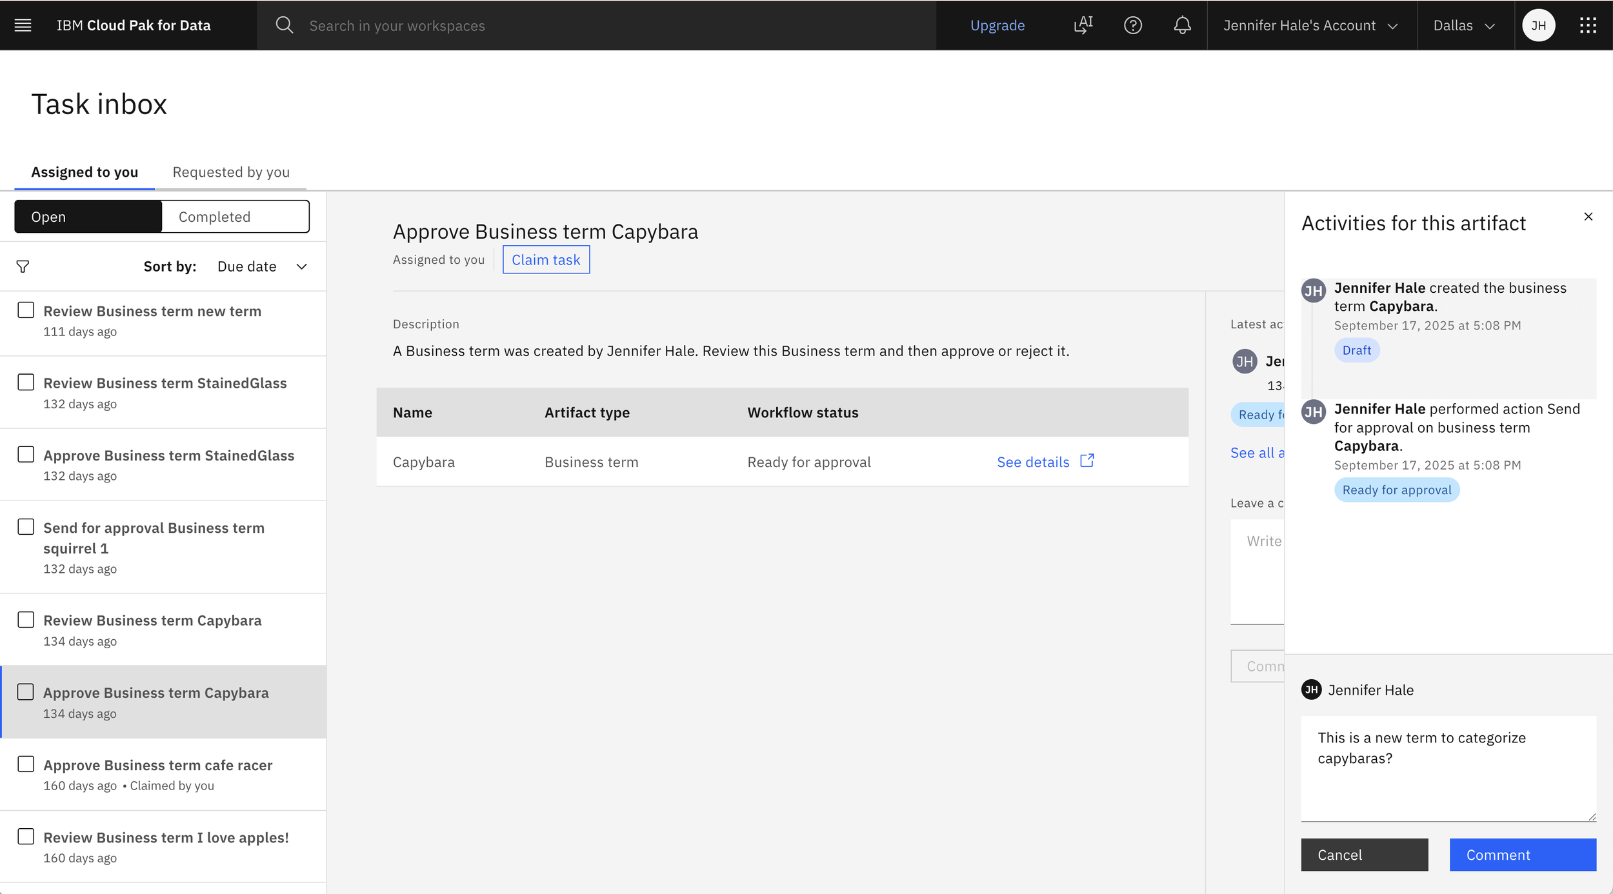Open the help question mark icon
This screenshot has height=894, width=1613.
click(x=1132, y=25)
